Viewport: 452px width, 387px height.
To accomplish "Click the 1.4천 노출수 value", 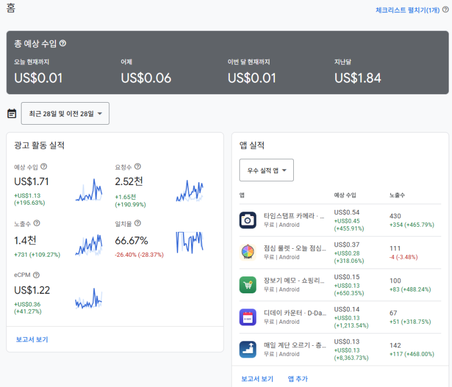I will pos(25,240).
